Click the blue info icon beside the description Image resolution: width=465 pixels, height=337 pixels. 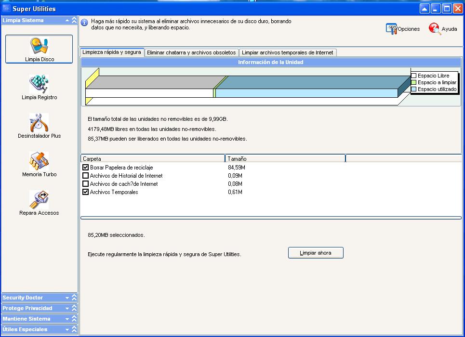coord(84,23)
